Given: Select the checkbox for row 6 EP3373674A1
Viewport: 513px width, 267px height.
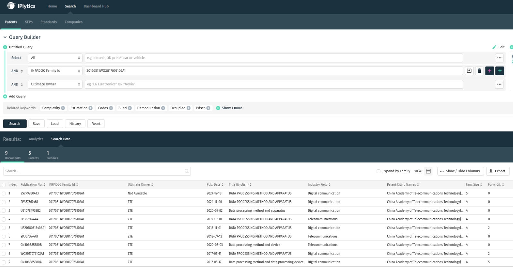Looking at the screenshot, I should [x=4, y=237].
